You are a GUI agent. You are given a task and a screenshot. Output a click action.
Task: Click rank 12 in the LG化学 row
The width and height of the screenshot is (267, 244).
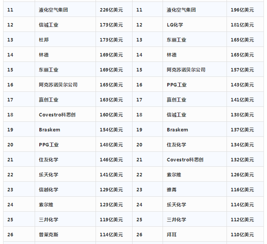pyautogui.click(x=139, y=25)
